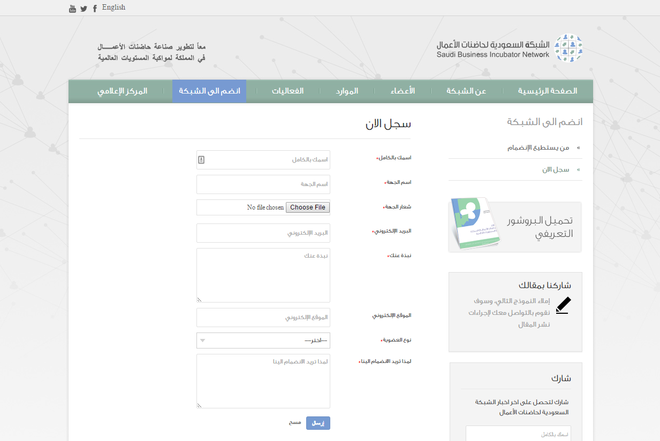
Task: Open الصفحة الرئيسية menu item
Action: click(547, 91)
